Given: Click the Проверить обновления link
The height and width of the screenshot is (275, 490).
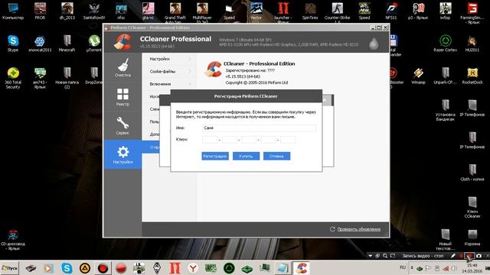Looking at the screenshot, I should [x=359, y=229].
